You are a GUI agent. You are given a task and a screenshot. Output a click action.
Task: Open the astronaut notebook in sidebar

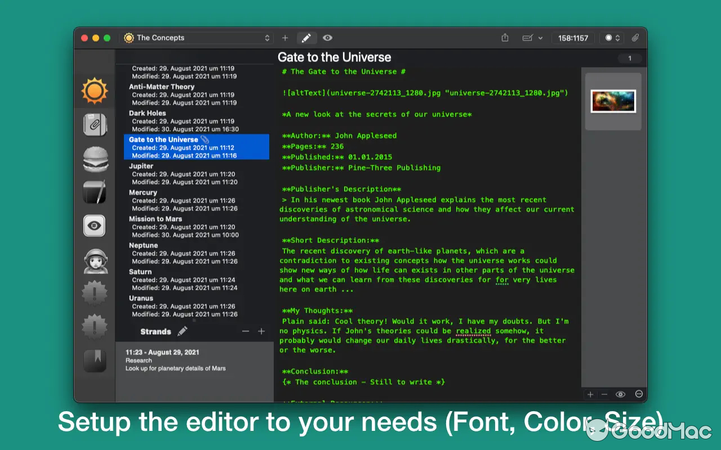pyautogui.click(x=94, y=260)
